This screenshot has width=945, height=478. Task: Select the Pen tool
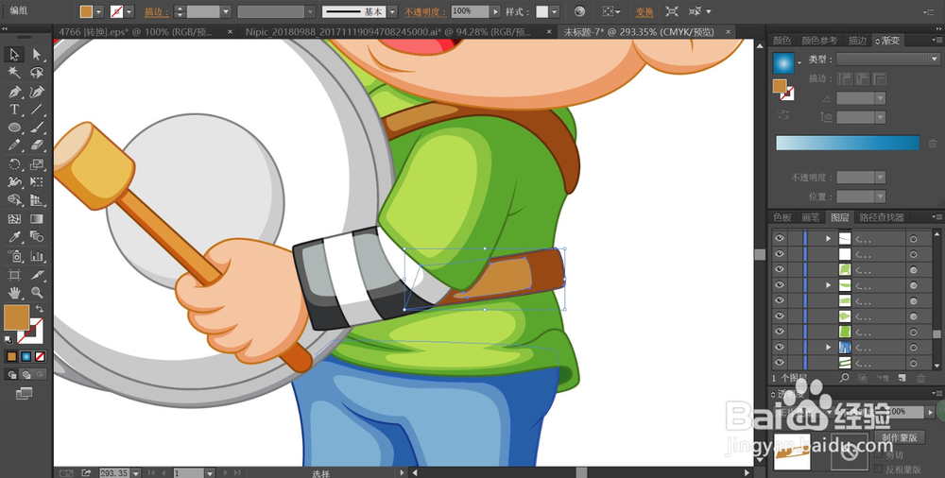pyautogui.click(x=14, y=92)
